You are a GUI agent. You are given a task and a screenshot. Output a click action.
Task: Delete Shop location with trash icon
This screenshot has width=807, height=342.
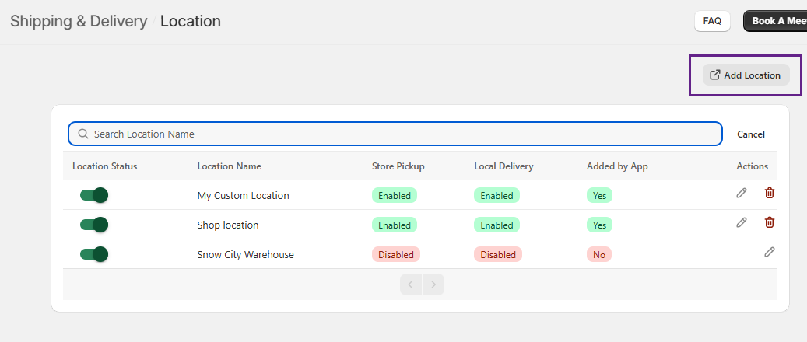click(770, 223)
